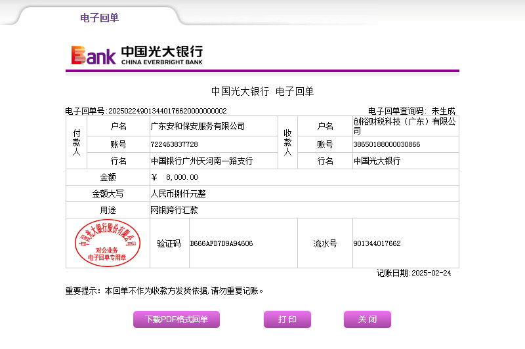Click payer account number 722463837728
The height and width of the screenshot is (349, 525).
pyautogui.click(x=174, y=144)
